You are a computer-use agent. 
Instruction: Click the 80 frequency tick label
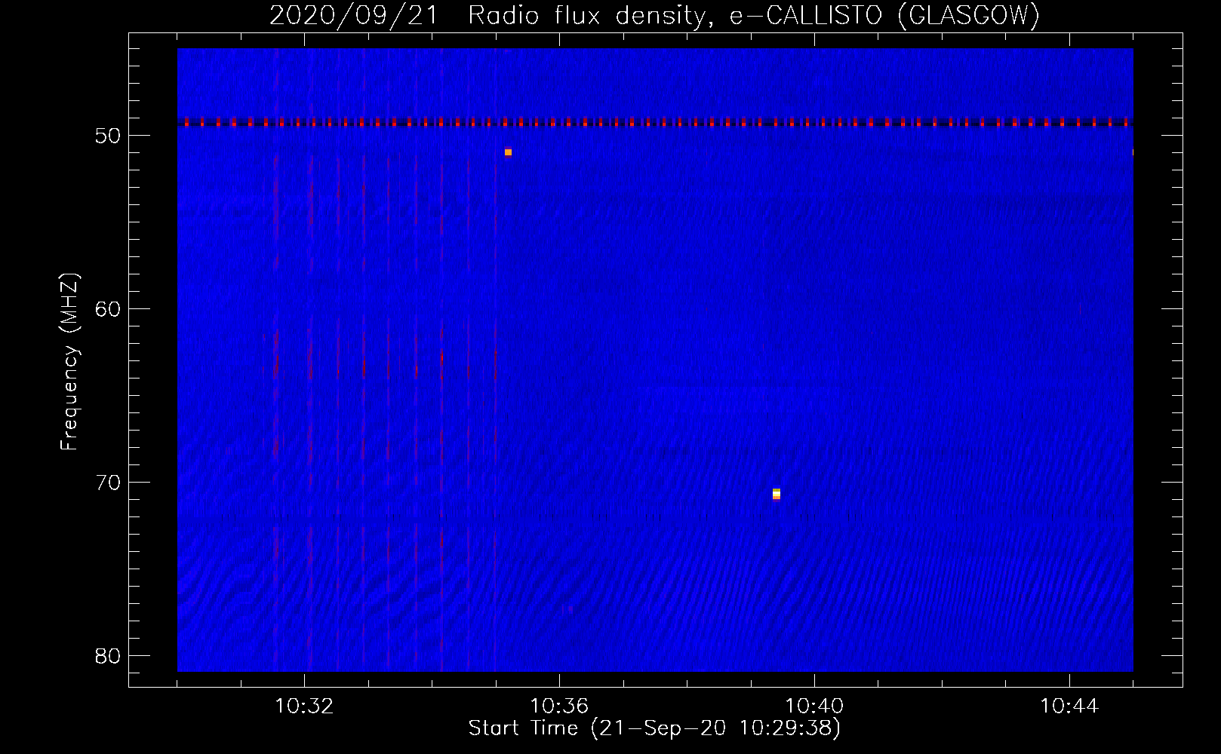tap(108, 656)
